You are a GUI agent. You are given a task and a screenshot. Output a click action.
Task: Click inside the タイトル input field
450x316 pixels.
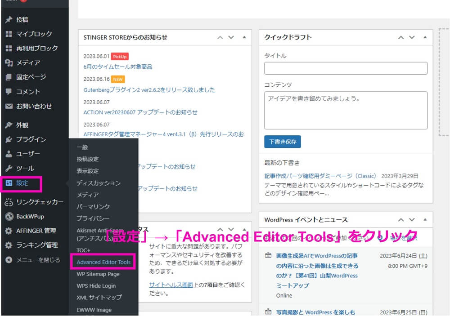click(346, 68)
